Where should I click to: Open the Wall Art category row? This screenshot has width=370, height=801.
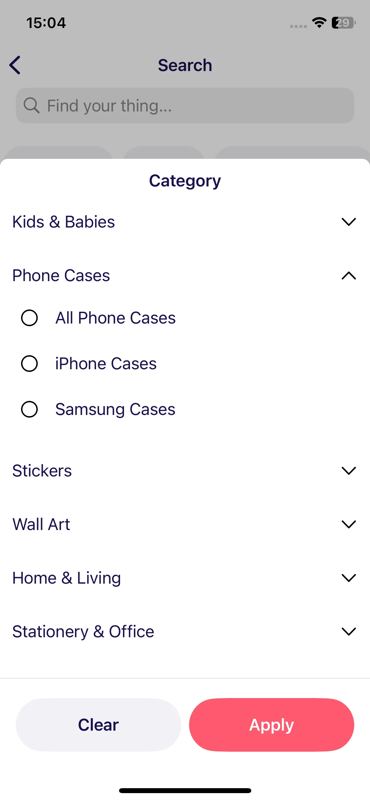coord(185,524)
